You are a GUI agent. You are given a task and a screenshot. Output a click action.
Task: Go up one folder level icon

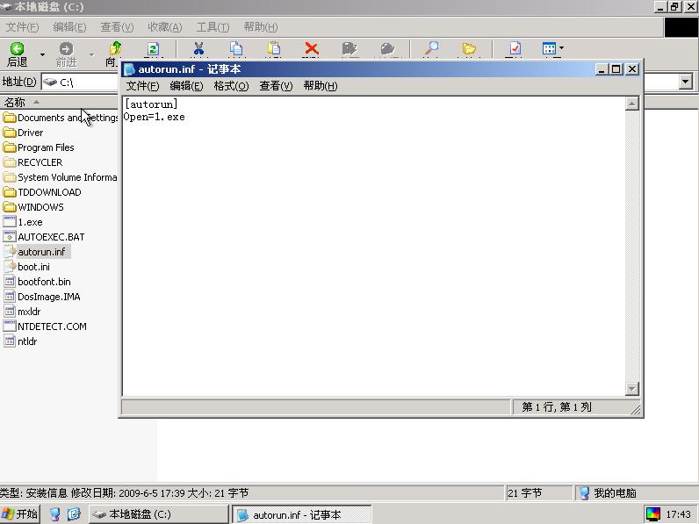(x=115, y=48)
